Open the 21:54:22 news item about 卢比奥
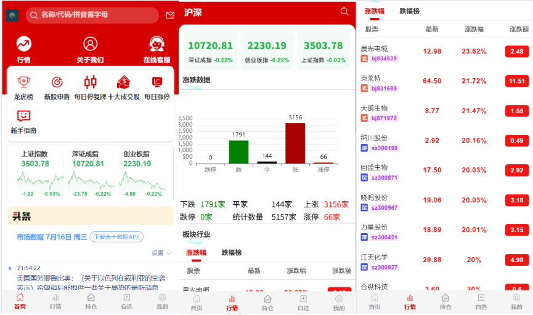The width and height of the screenshot is (533, 315). click(x=91, y=277)
